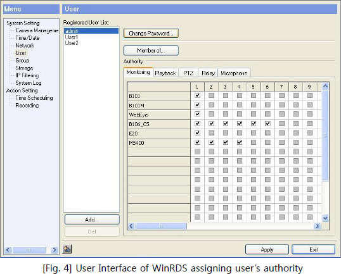Open Recording settings
This screenshot has width=341, height=274.
tap(27, 106)
